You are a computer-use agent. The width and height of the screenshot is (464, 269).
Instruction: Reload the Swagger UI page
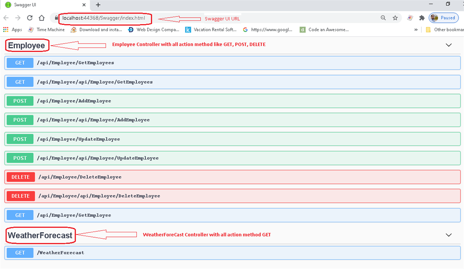[x=29, y=19]
